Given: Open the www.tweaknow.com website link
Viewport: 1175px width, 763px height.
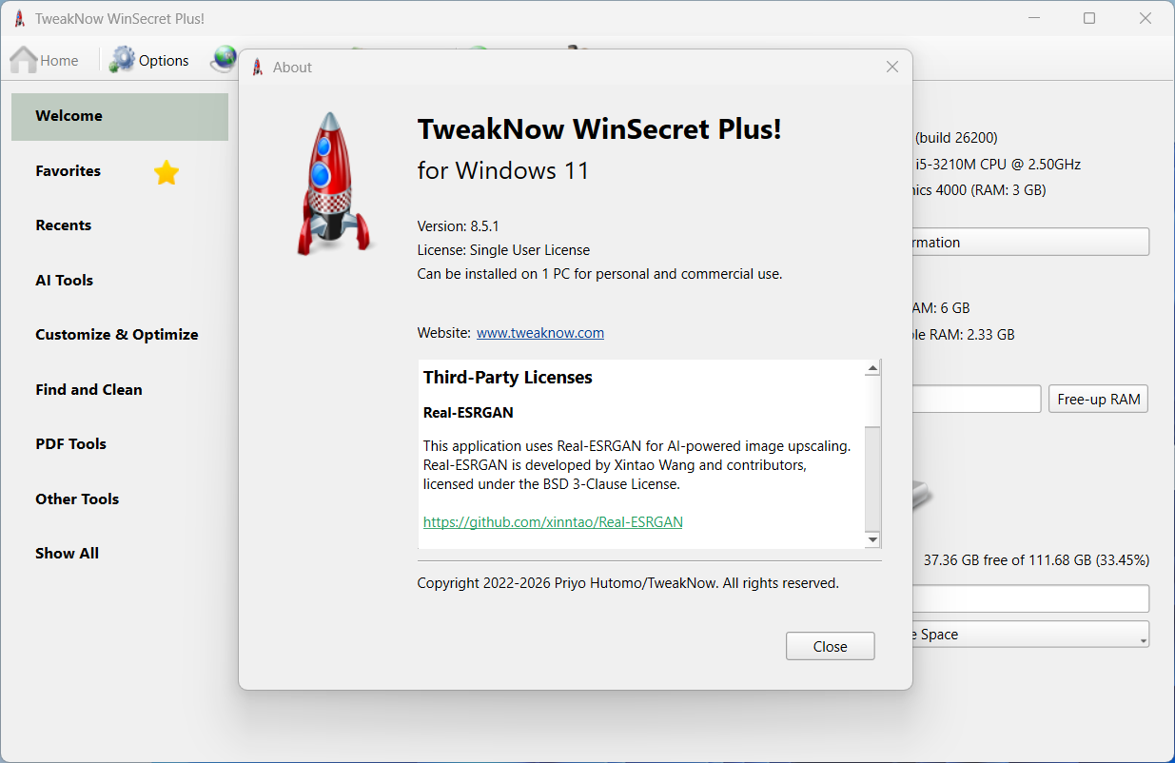Looking at the screenshot, I should point(539,333).
